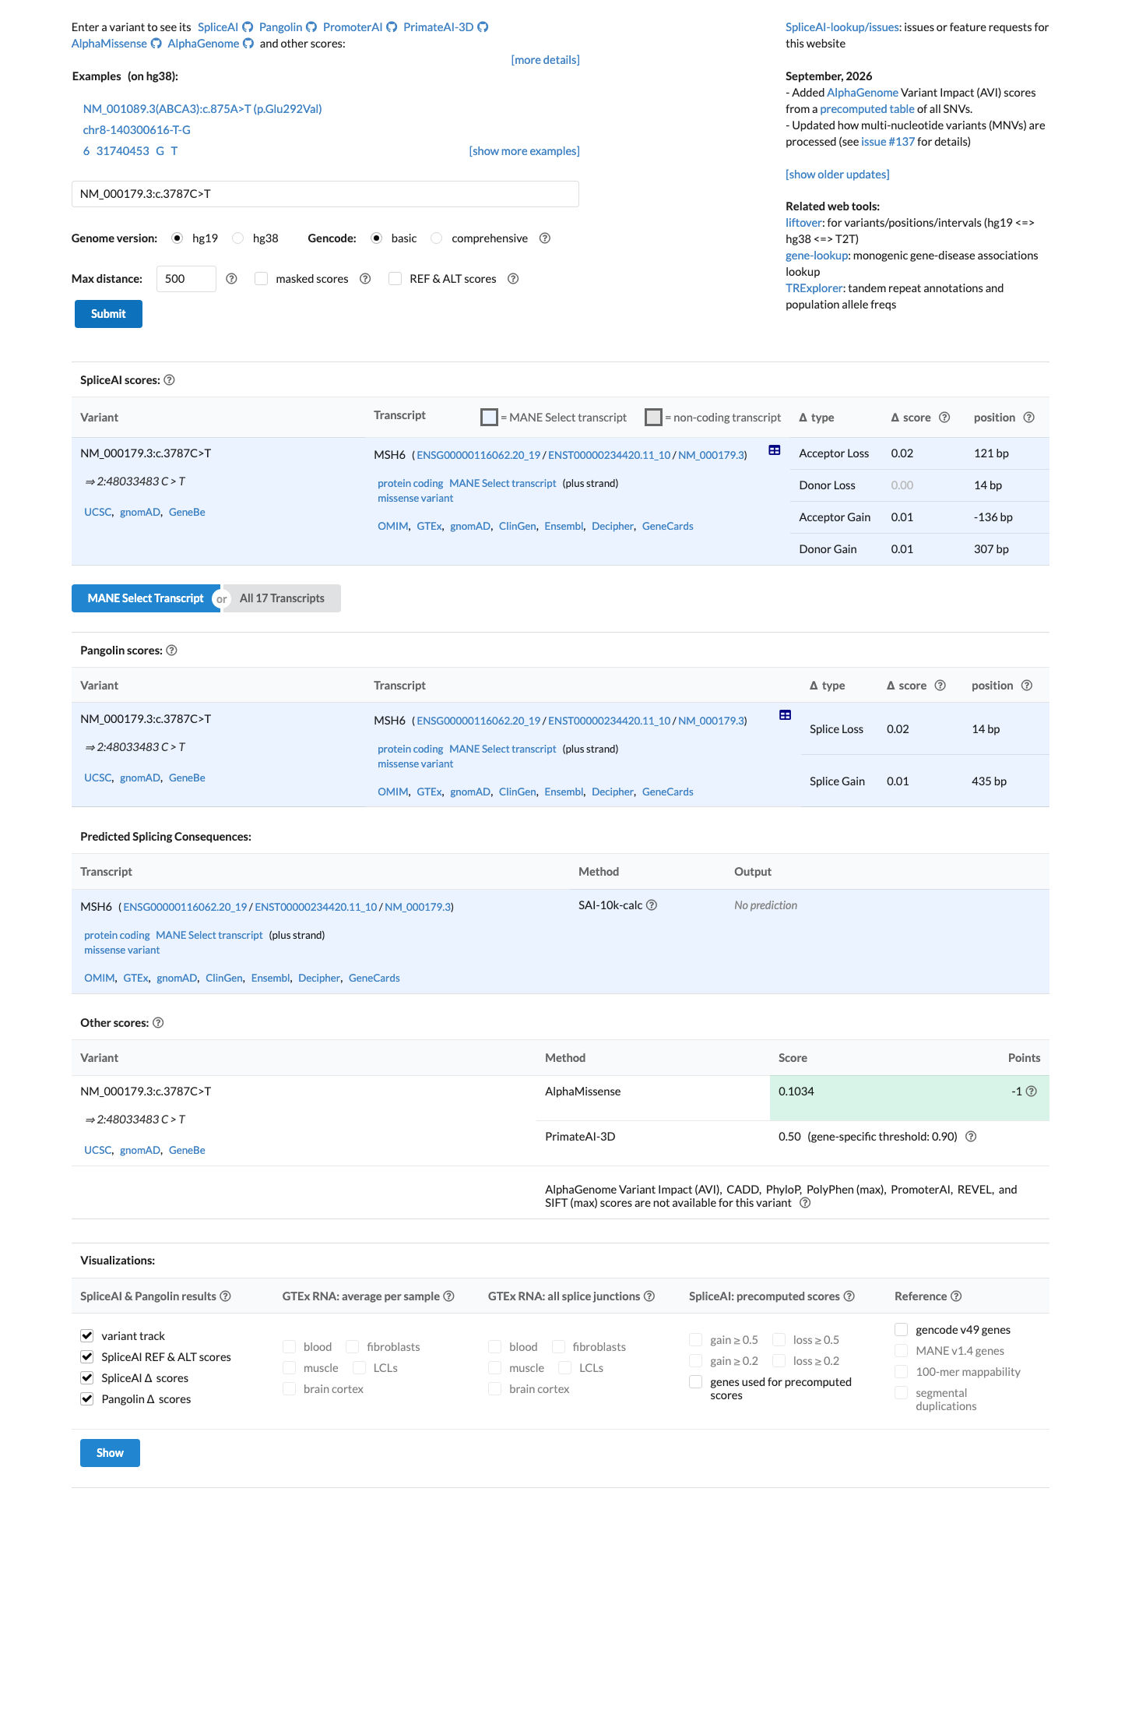Open issue #137 link
The height and width of the screenshot is (1714, 1132).
click(x=888, y=142)
